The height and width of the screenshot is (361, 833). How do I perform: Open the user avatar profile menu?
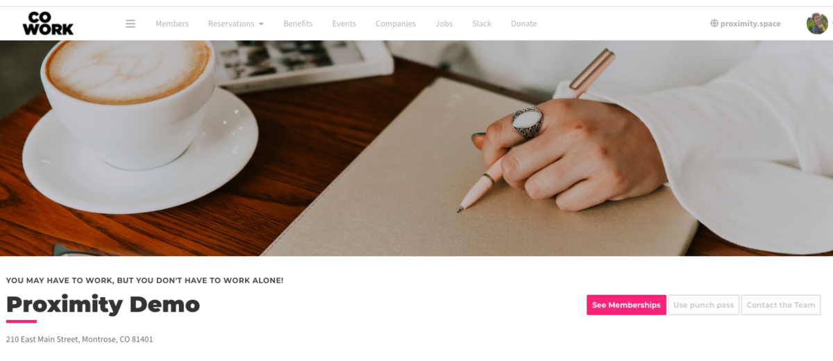[x=817, y=24]
